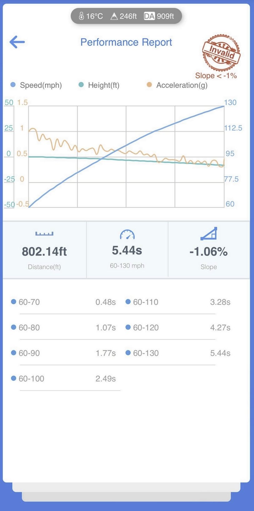Click the -1.06% slope value
This screenshot has width=254, height=511.
click(x=208, y=251)
